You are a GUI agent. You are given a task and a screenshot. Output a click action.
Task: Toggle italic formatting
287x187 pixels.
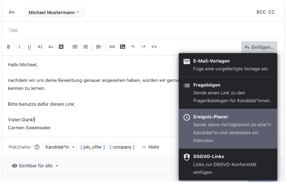tap(19, 47)
